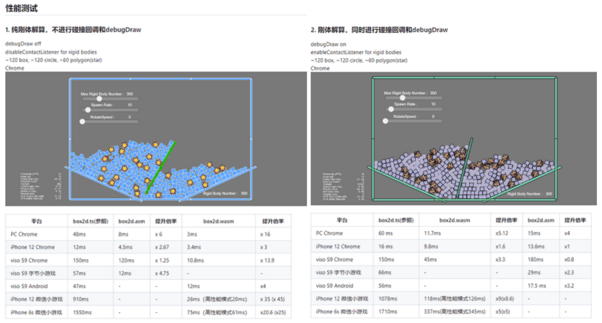Click the 'x 4.75' speedup cell

coord(166,273)
